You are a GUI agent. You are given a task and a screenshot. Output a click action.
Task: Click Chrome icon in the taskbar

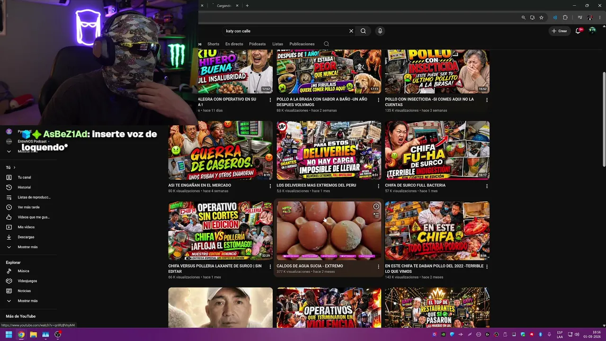(x=21, y=334)
